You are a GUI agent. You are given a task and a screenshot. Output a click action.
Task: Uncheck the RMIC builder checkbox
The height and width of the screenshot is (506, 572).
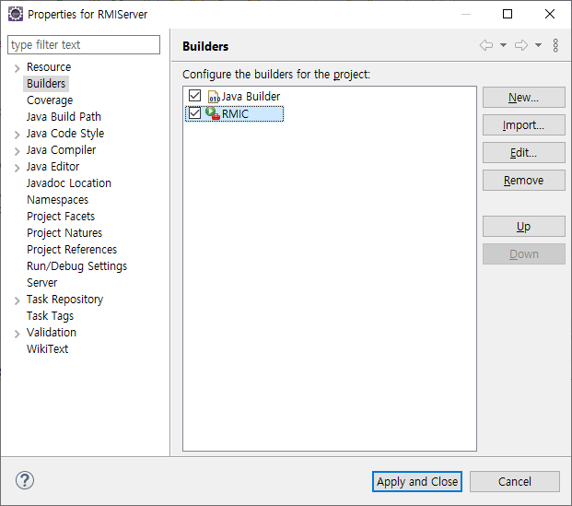coord(194,113)
